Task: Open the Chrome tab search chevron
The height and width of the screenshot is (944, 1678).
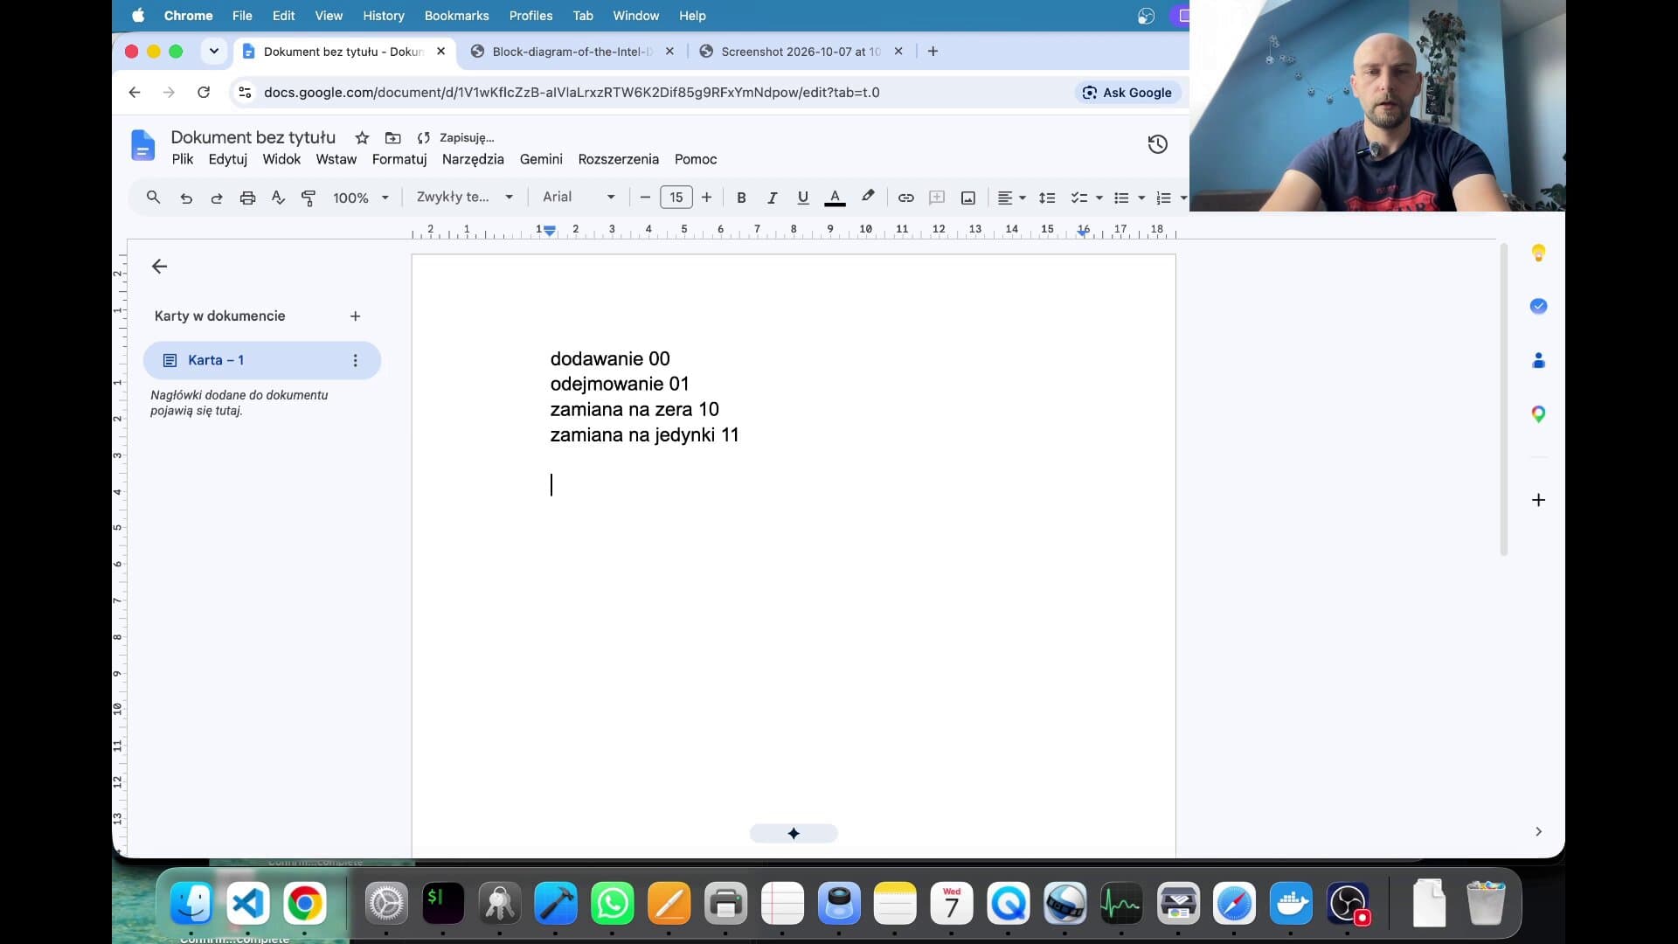Action: coord(213,52)
